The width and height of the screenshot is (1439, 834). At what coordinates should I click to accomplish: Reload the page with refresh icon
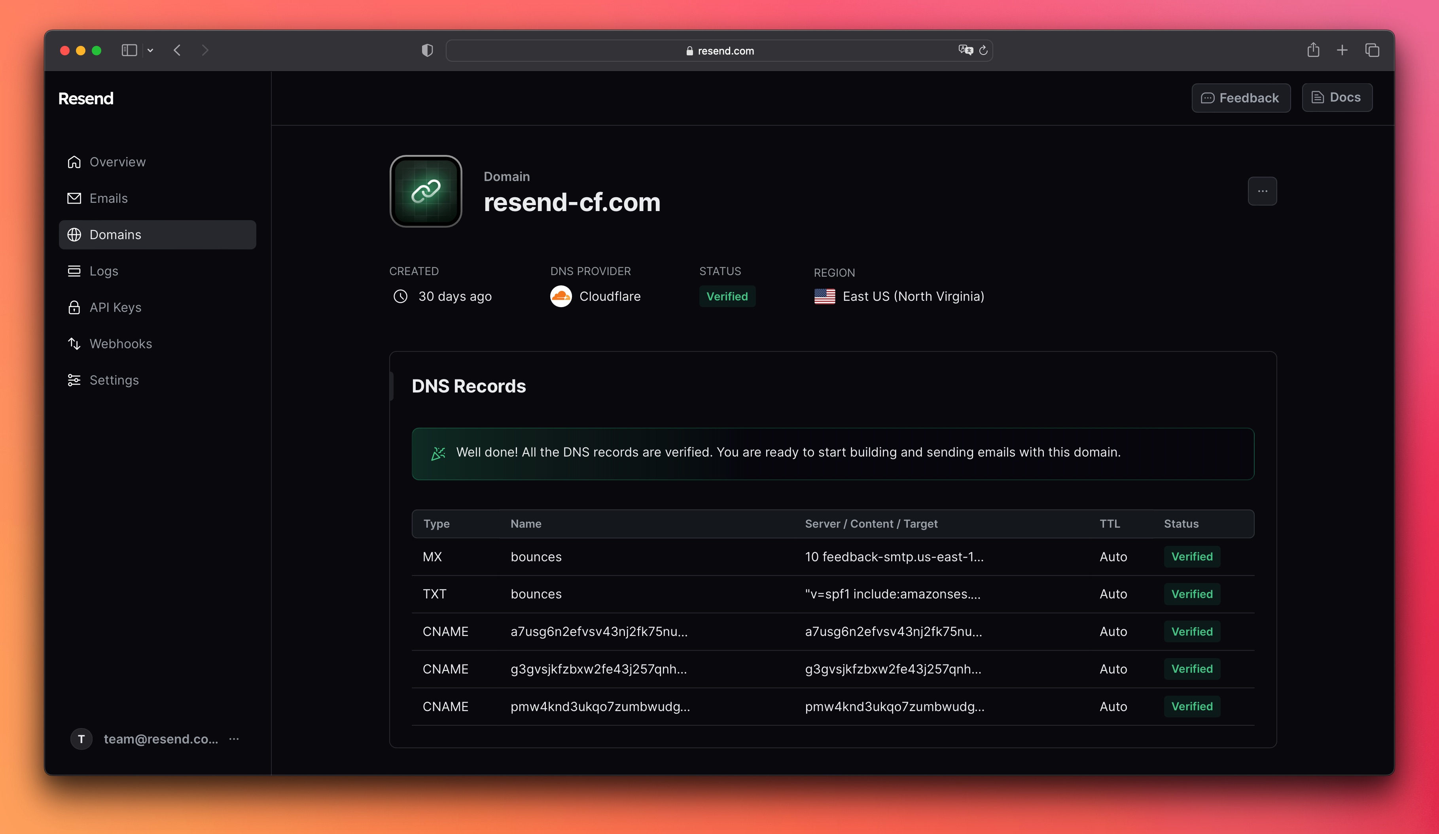coord(983,50)
